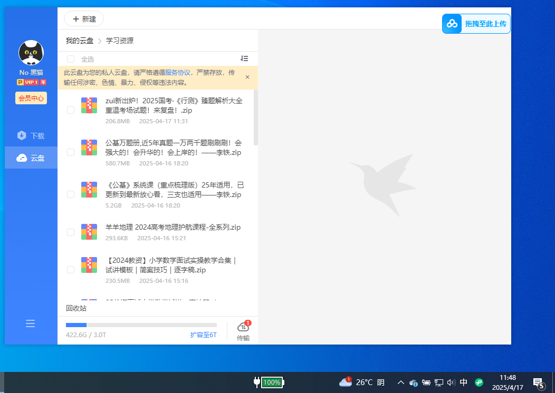Click the 学习资源 breadcrumb folder
This screenshot has width=555, height=393.
120,41
